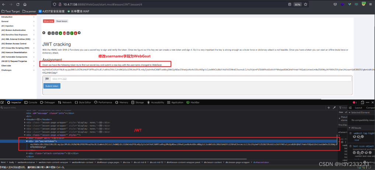
Task: Pick color with eyedropper icon
Action: [x=334, y=108]
